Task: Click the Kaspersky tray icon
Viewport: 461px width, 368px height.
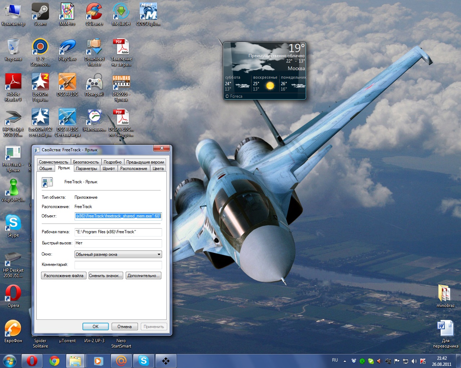Action: tap(423, 361)
